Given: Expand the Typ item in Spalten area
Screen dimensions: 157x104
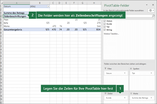Looking at the screenshot, I should 151,73.
